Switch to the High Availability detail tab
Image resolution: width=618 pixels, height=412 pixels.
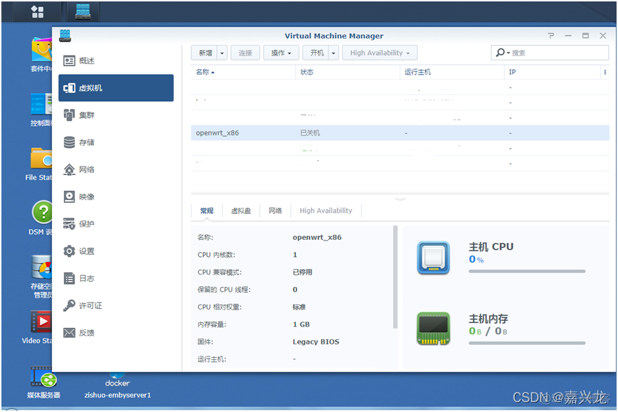point(326,210)
